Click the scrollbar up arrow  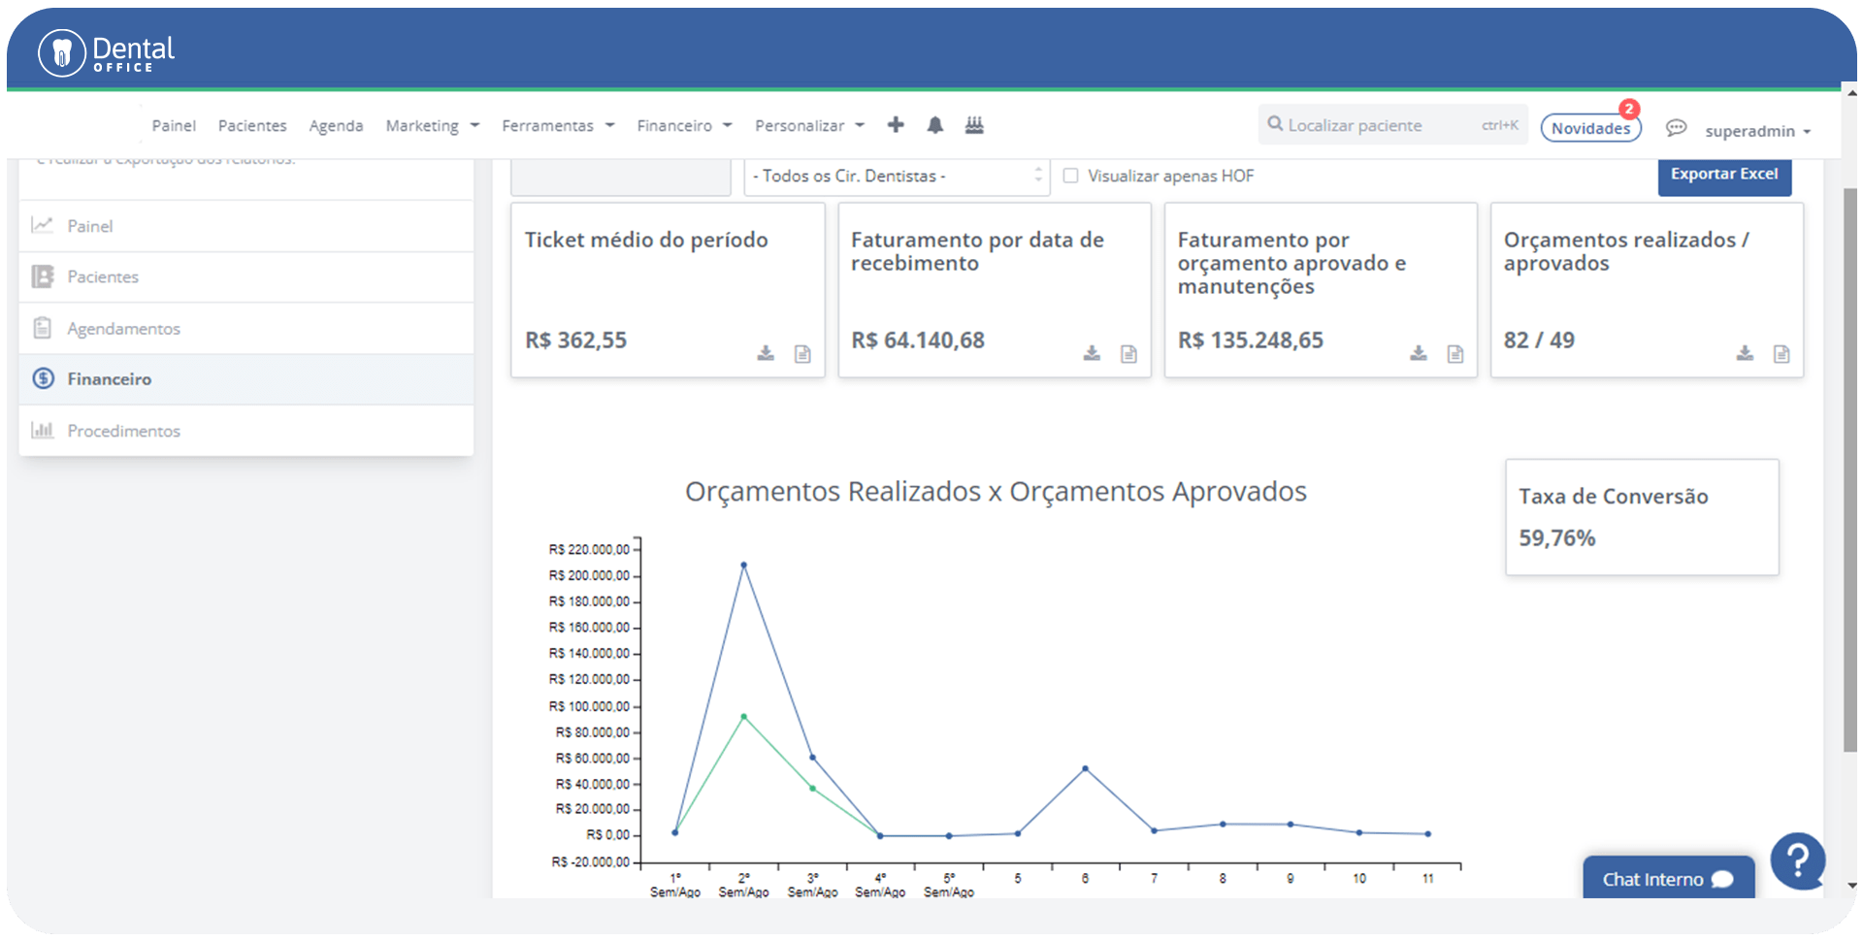1851,93
